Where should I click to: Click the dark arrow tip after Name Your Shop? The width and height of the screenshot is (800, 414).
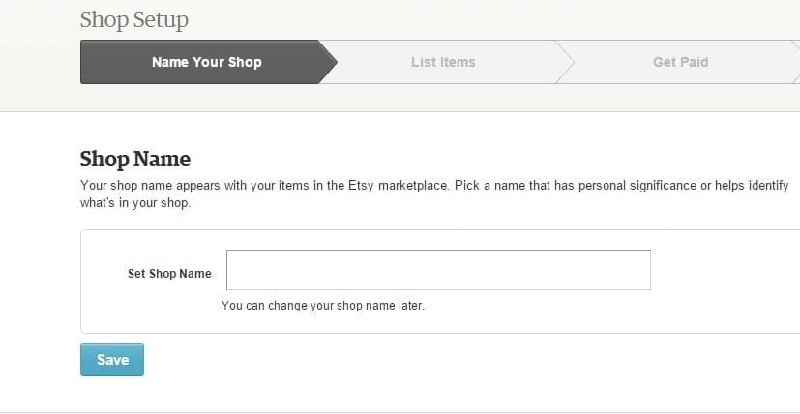(x=328, y=62)
